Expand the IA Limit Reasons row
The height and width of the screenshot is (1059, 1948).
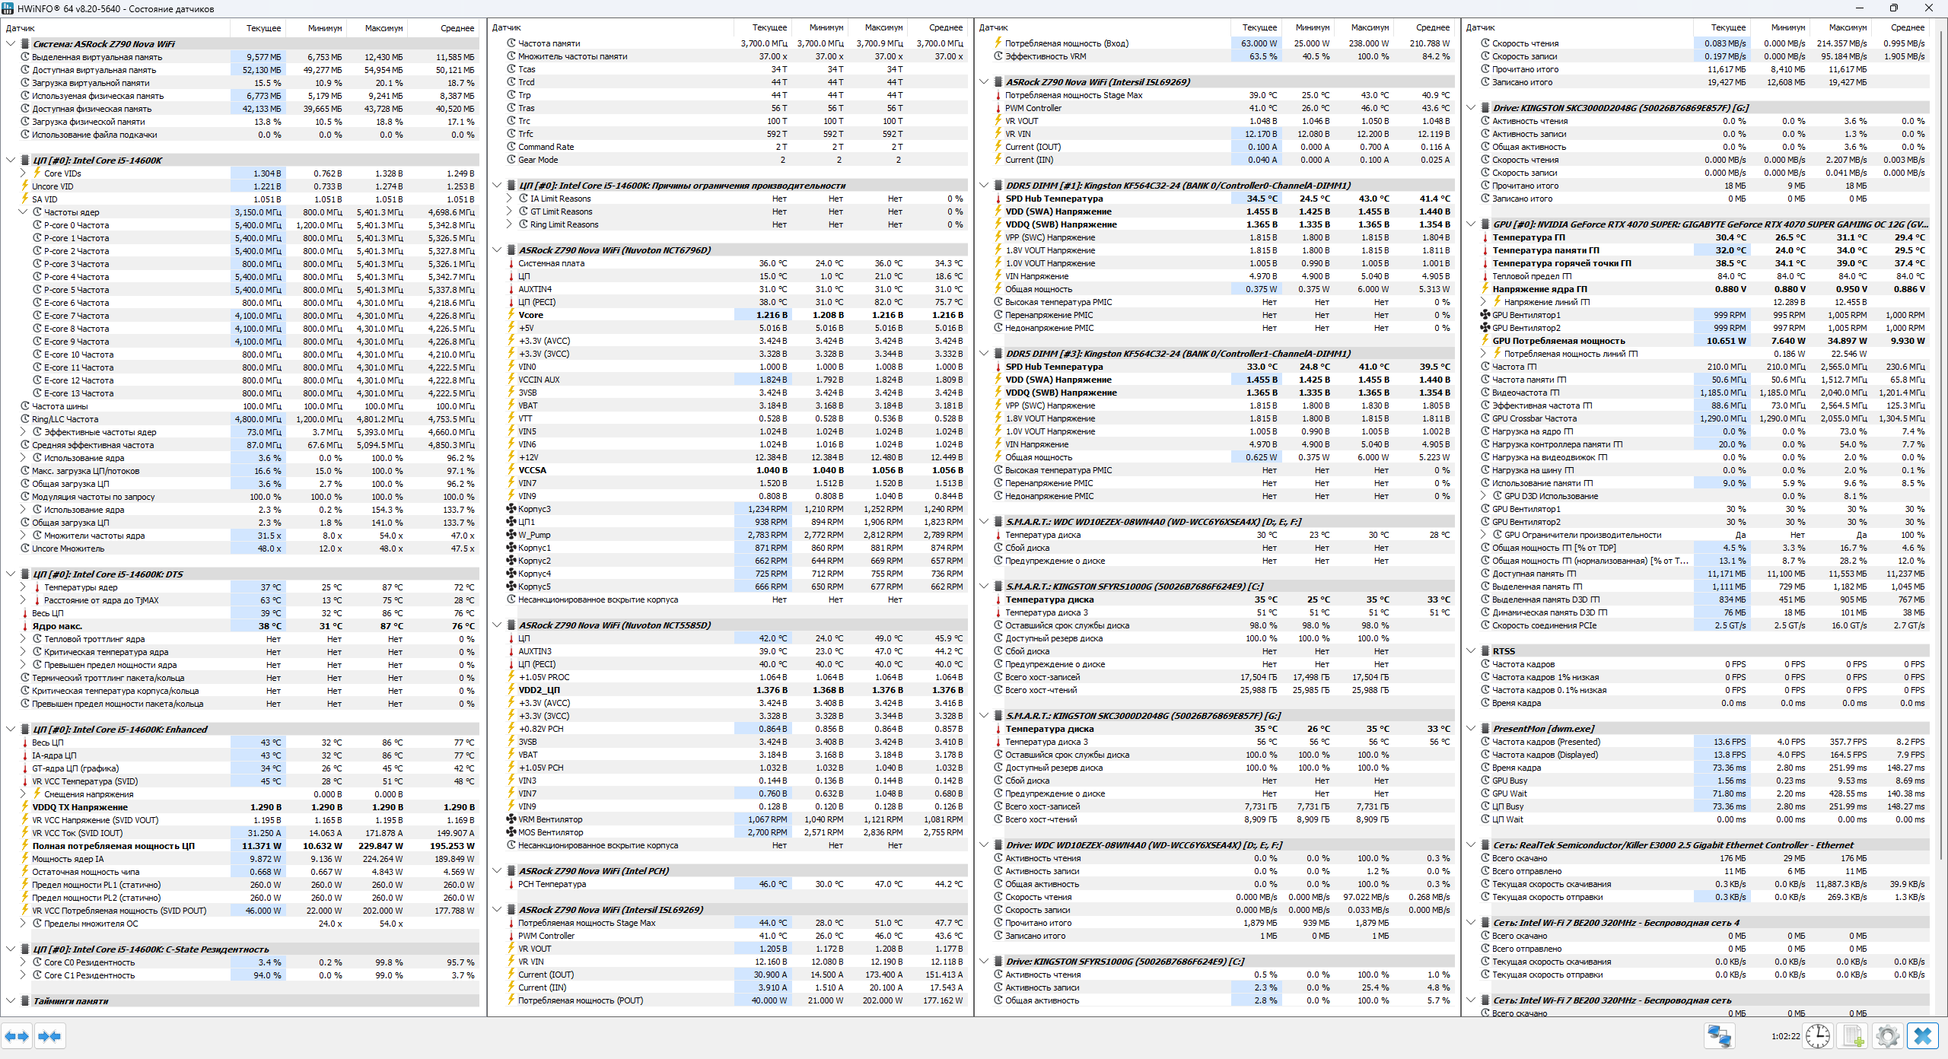[x=509, y=199]
